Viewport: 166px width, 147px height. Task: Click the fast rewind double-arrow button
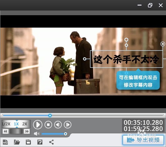[6, 131]
